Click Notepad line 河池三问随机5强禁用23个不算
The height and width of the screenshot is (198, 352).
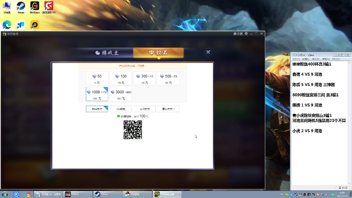click(x=319, y=121)
